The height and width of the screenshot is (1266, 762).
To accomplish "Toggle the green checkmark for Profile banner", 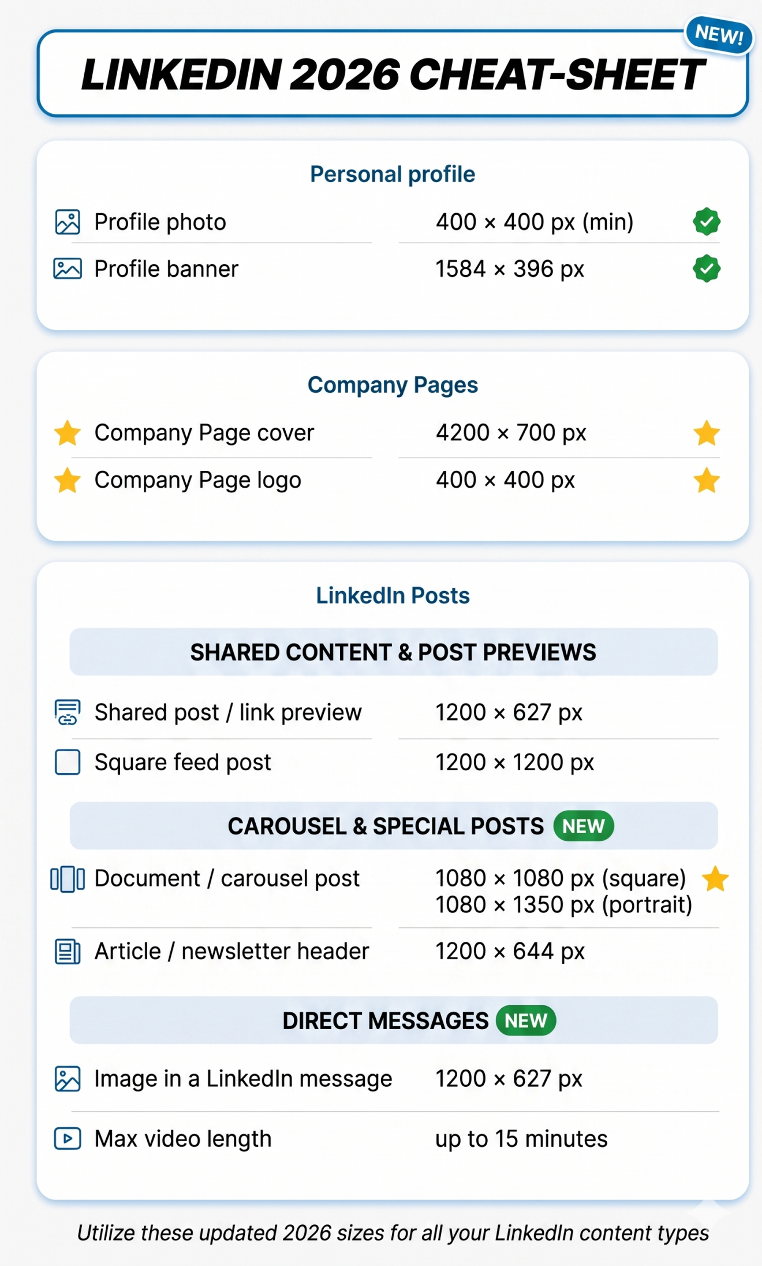I will (x=707, y=269).
